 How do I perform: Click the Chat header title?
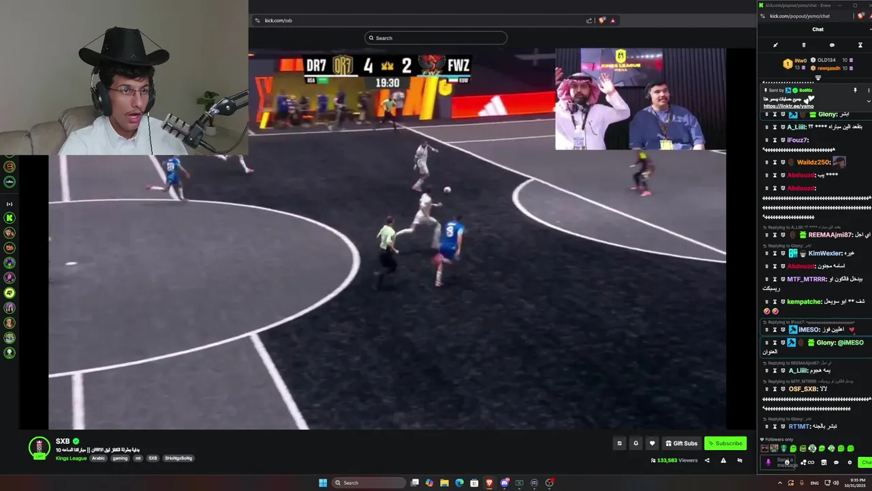coord(817,29)
